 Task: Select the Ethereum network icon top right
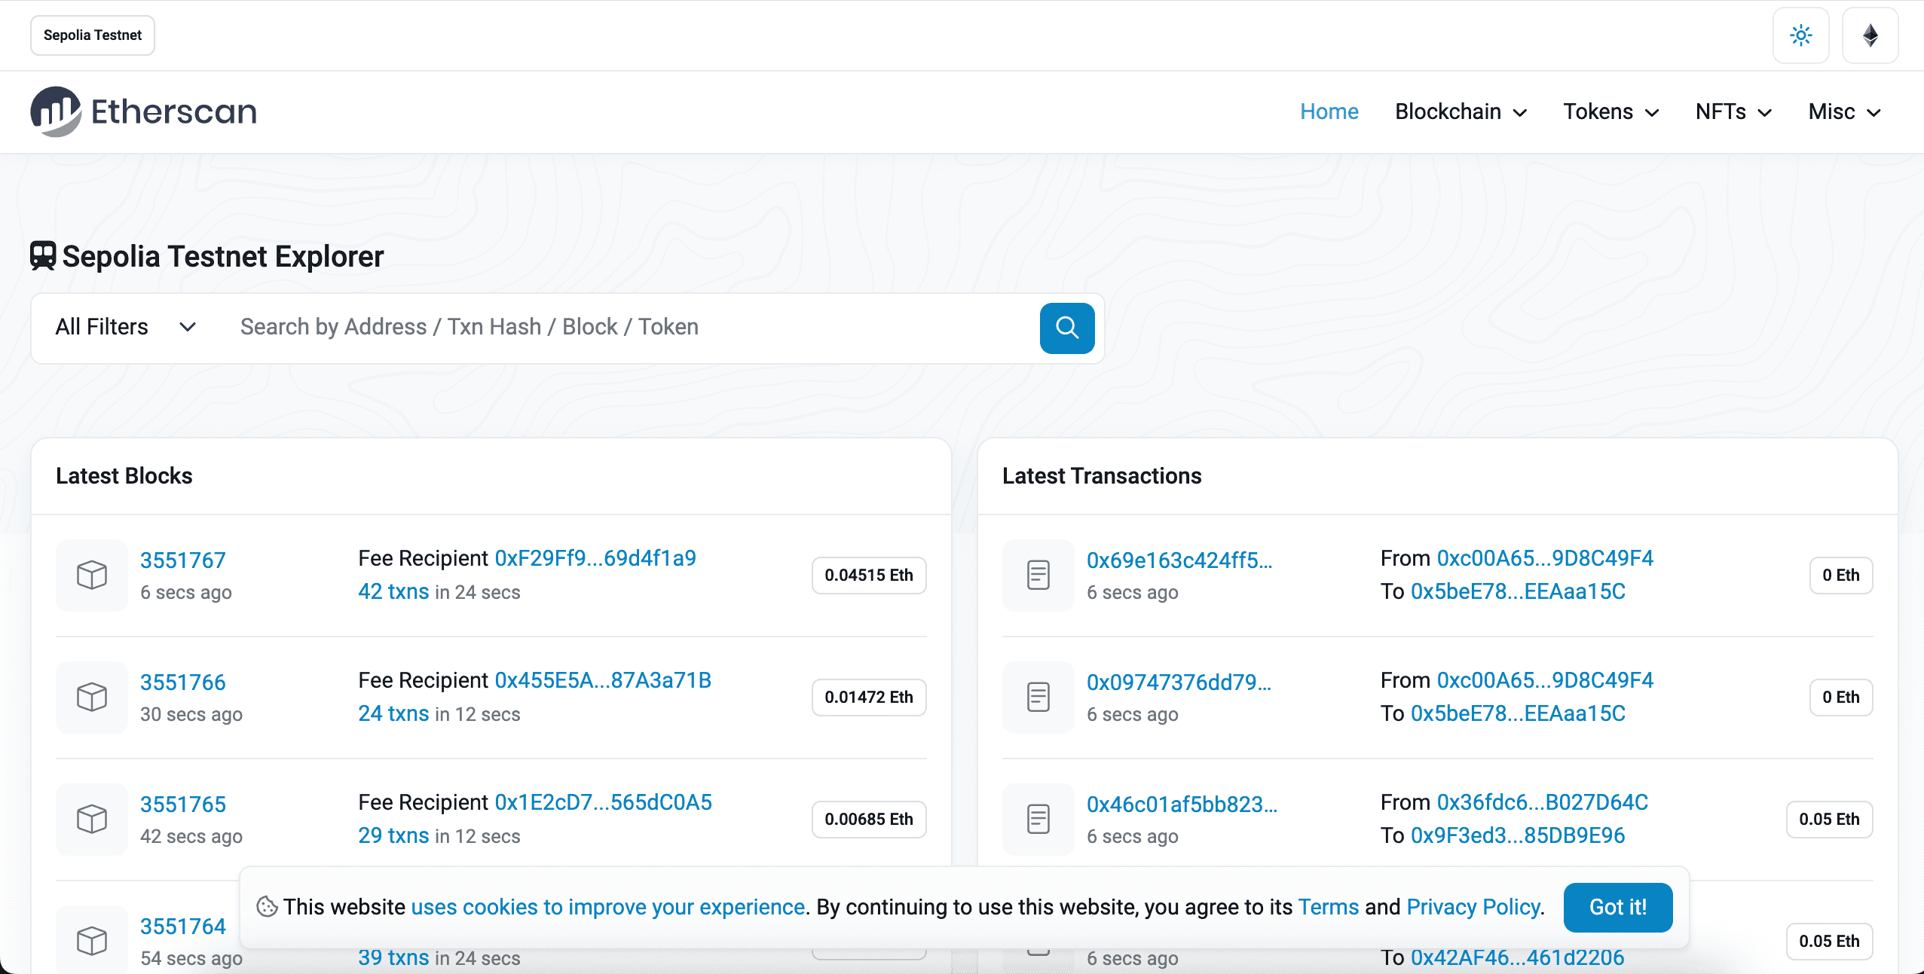coord(1870,35)
